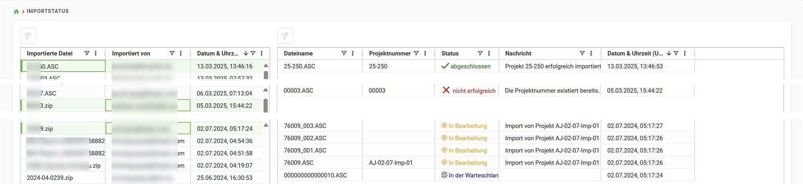Open filter for right Datum & Uhrzeit column
The image size is (803, 184).
676,53
